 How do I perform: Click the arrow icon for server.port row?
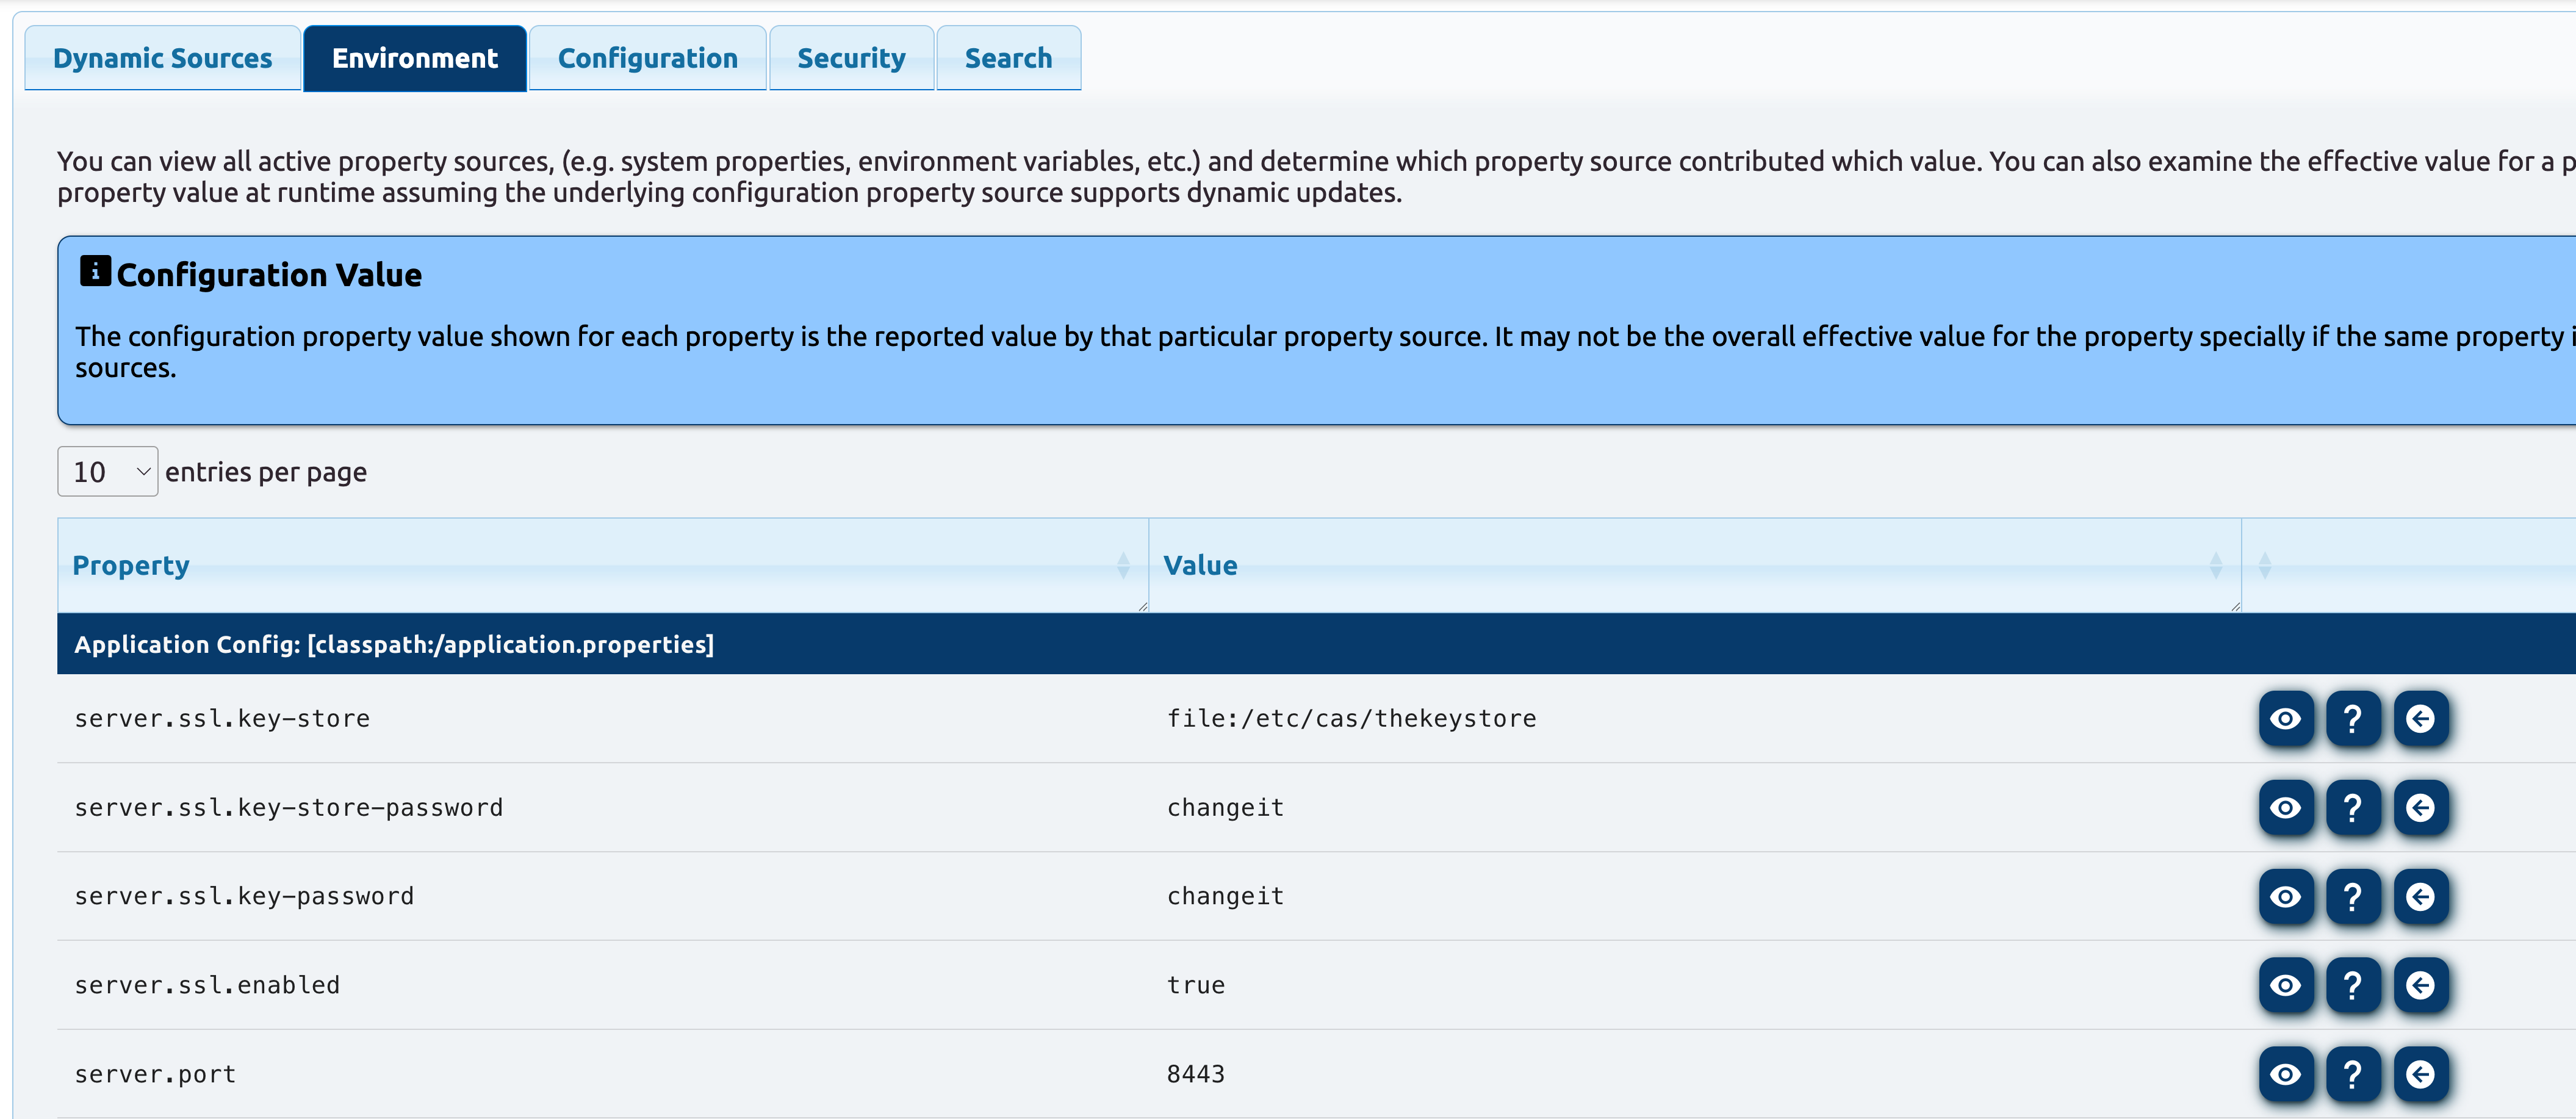[2420, 1074]
